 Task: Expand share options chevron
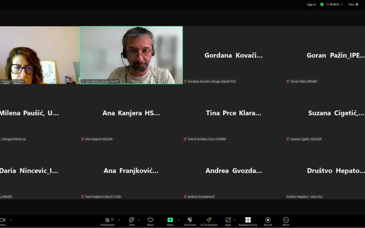178,220
